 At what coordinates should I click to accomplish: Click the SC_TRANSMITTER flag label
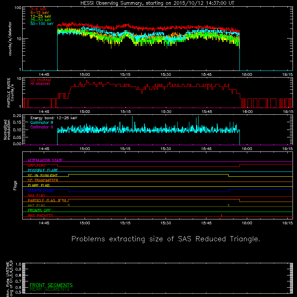(x=43, y=180)
